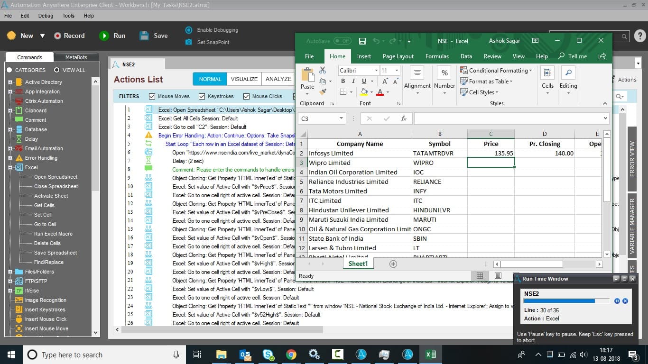Toggle the Keystrokes filter checkbox
The height and width of the screenshot is (364, 648).
pos(202,96)
